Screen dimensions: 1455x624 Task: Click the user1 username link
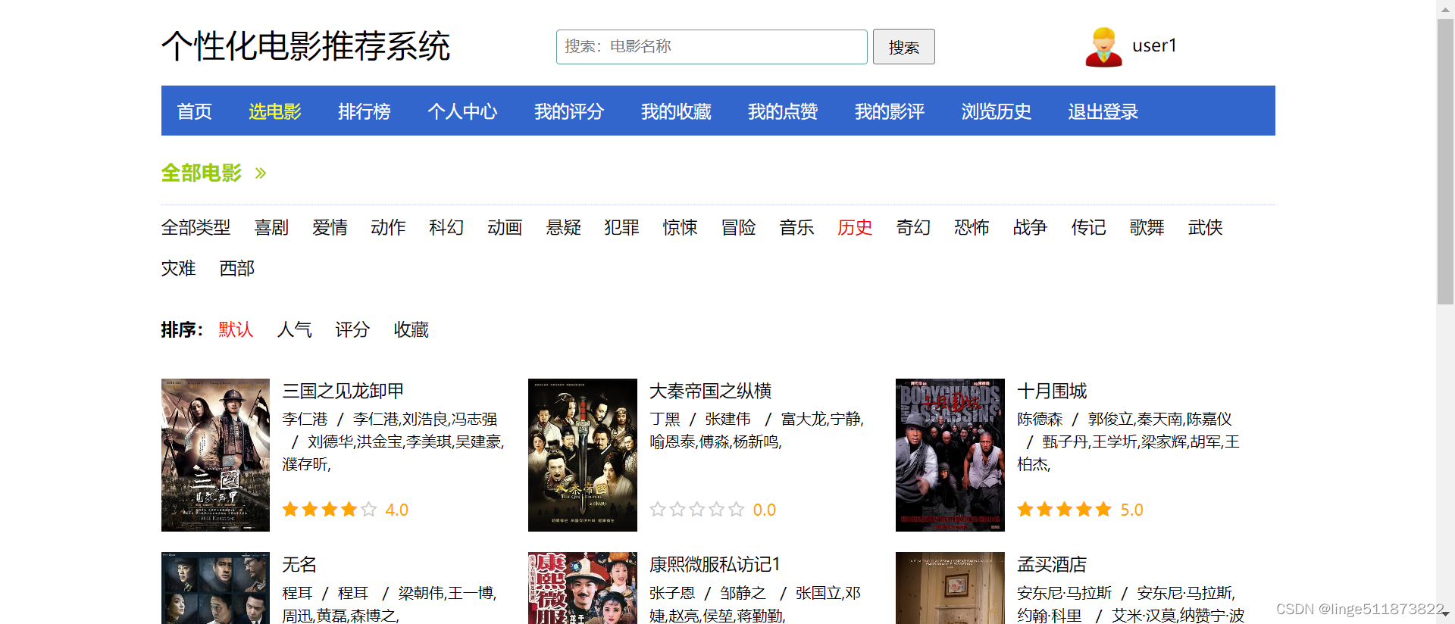(1154, 45)
